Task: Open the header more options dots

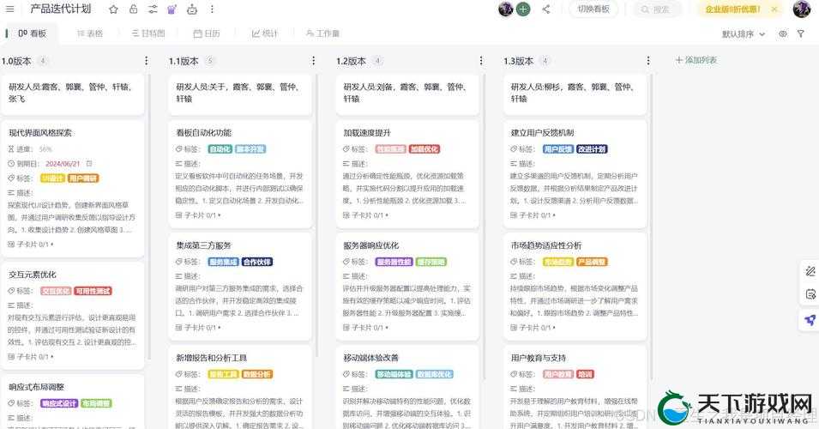Action: (212, 9)
